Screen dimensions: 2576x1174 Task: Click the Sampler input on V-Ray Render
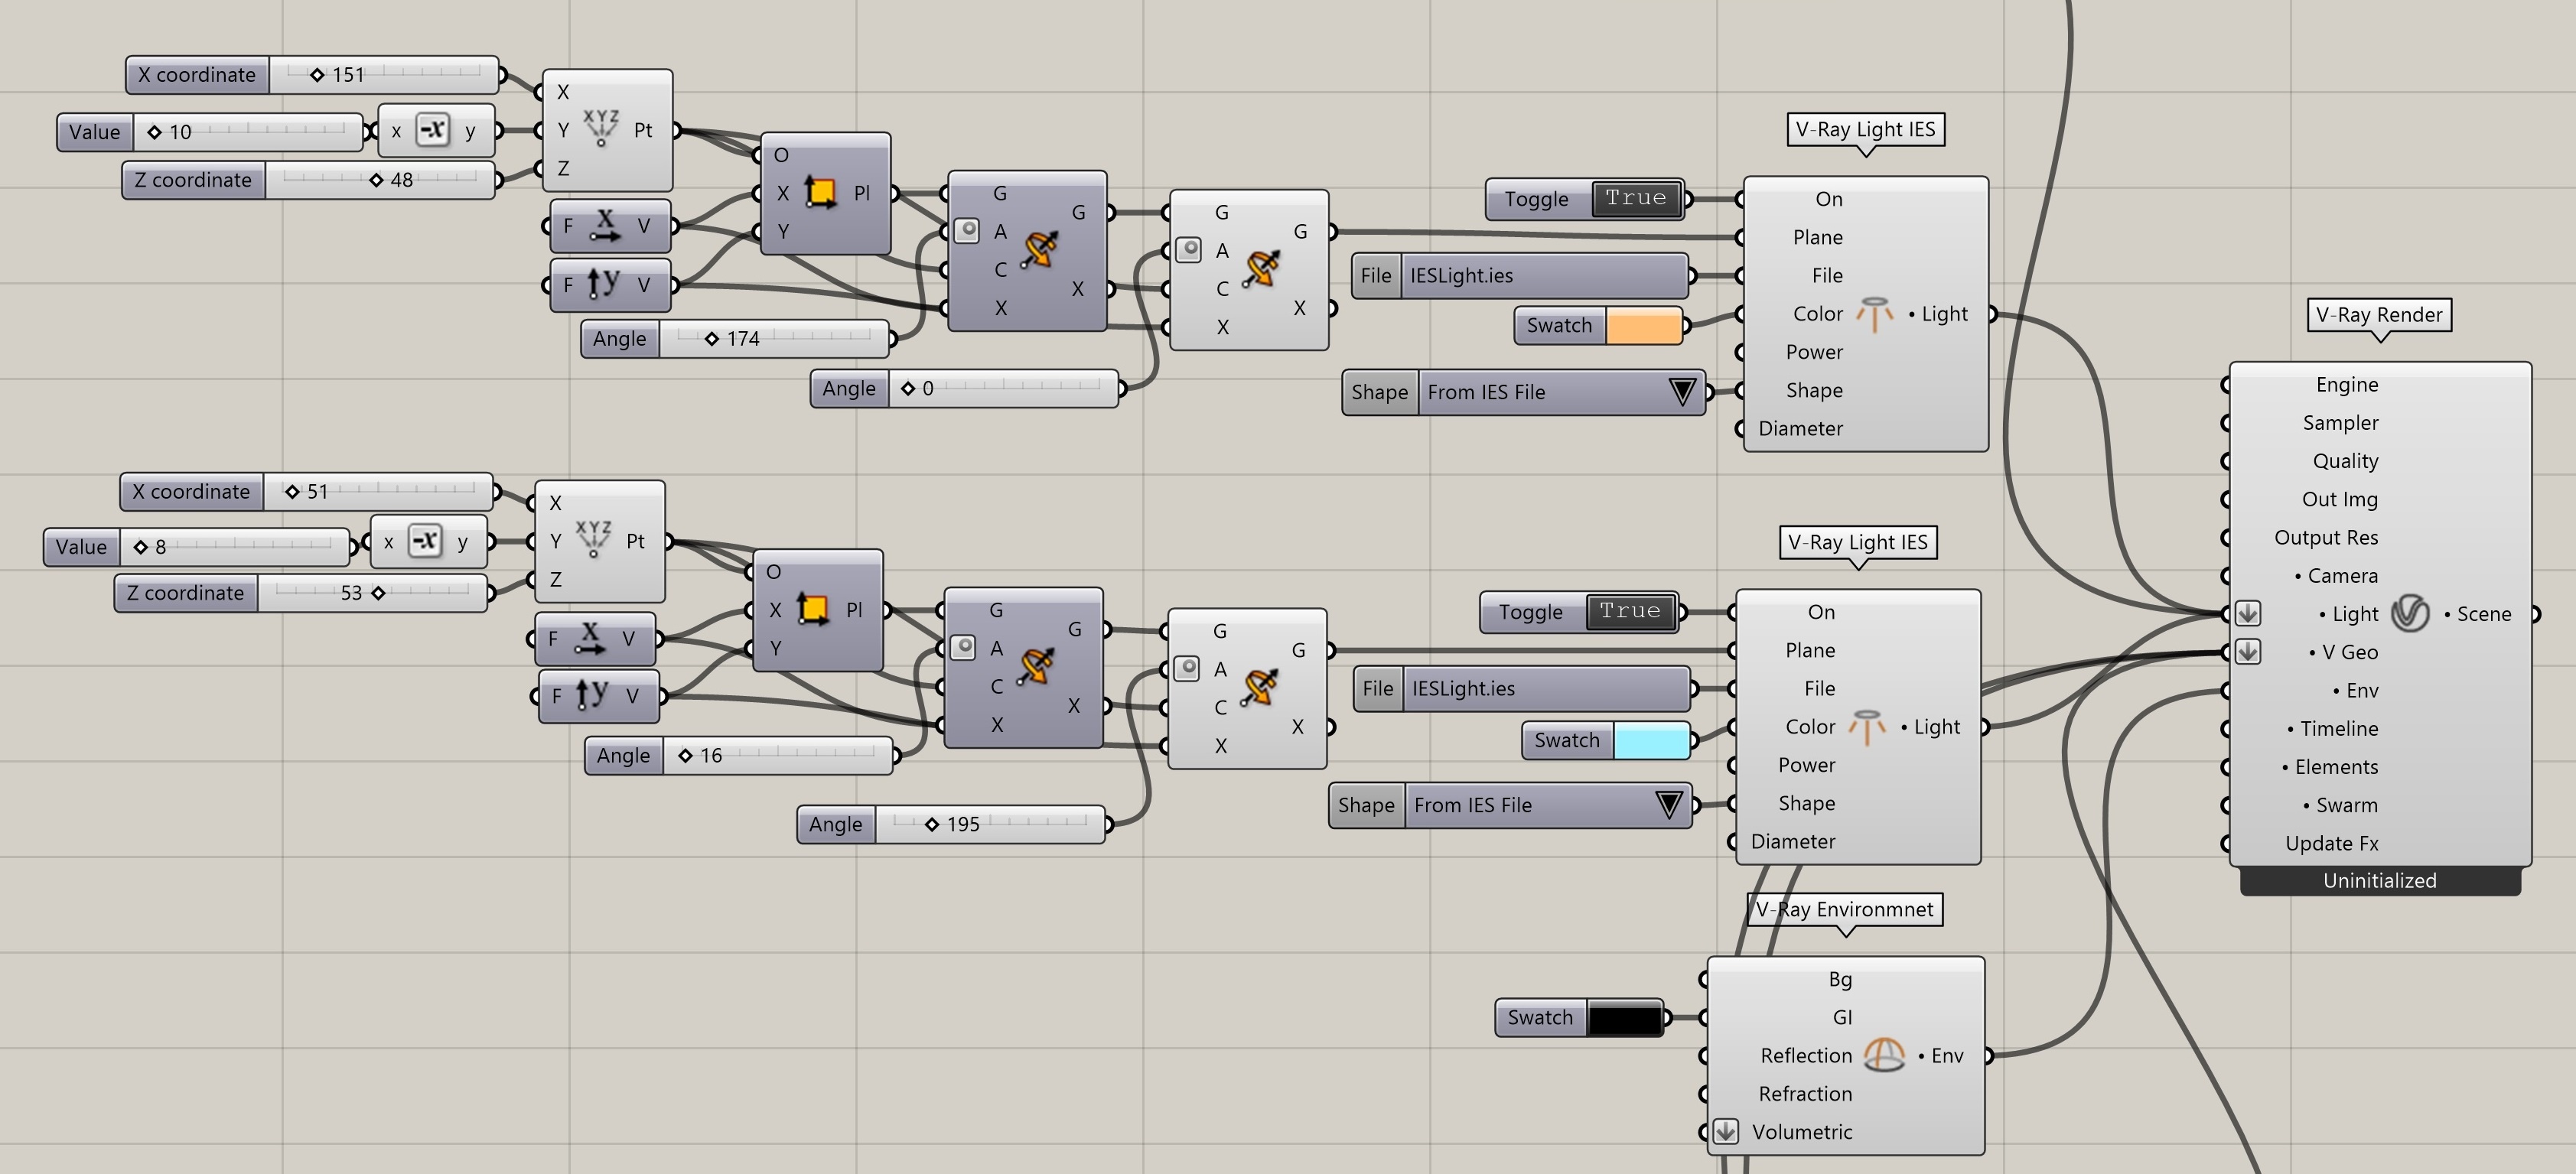(x=2340, y=422)
